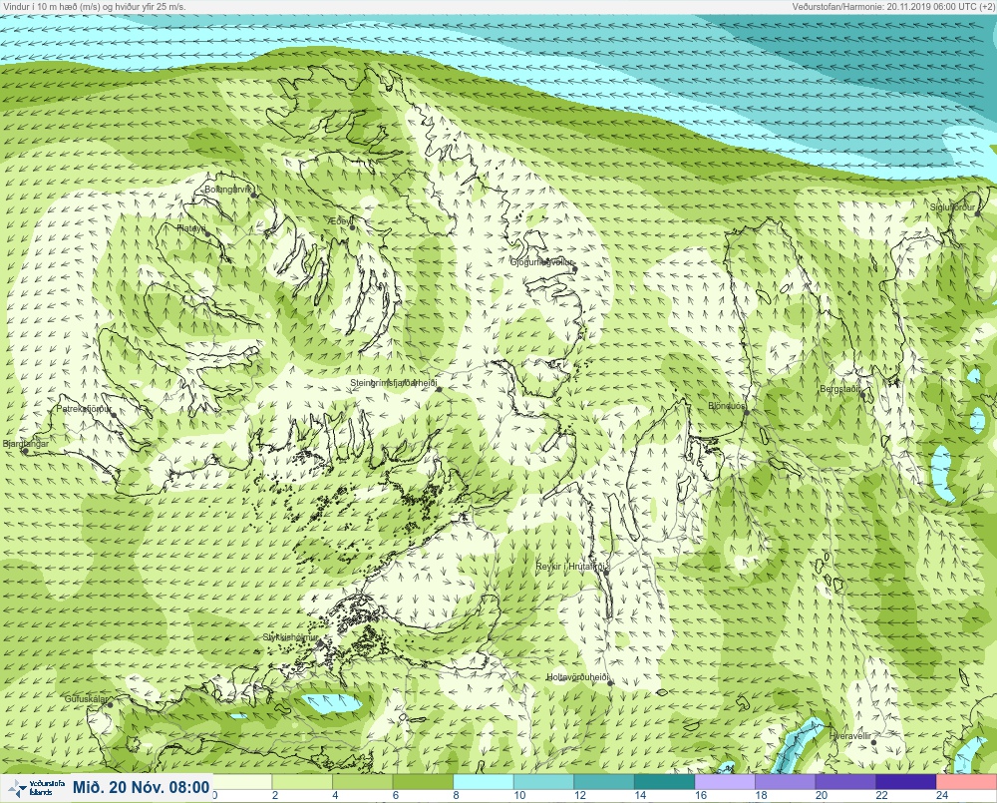997x803 pixels.
Task: Click legend value 8 on the wind scale
Action: (x=456, y=795)
